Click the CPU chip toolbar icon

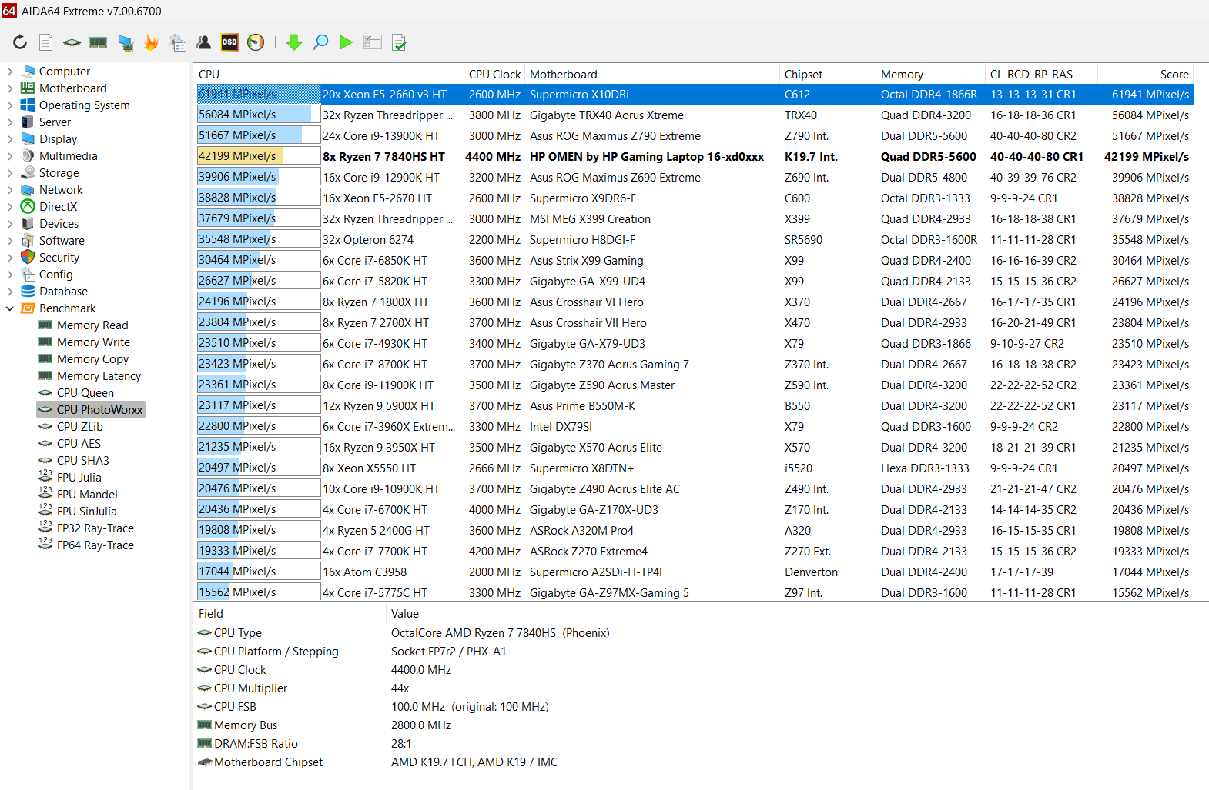click(72, 42)
